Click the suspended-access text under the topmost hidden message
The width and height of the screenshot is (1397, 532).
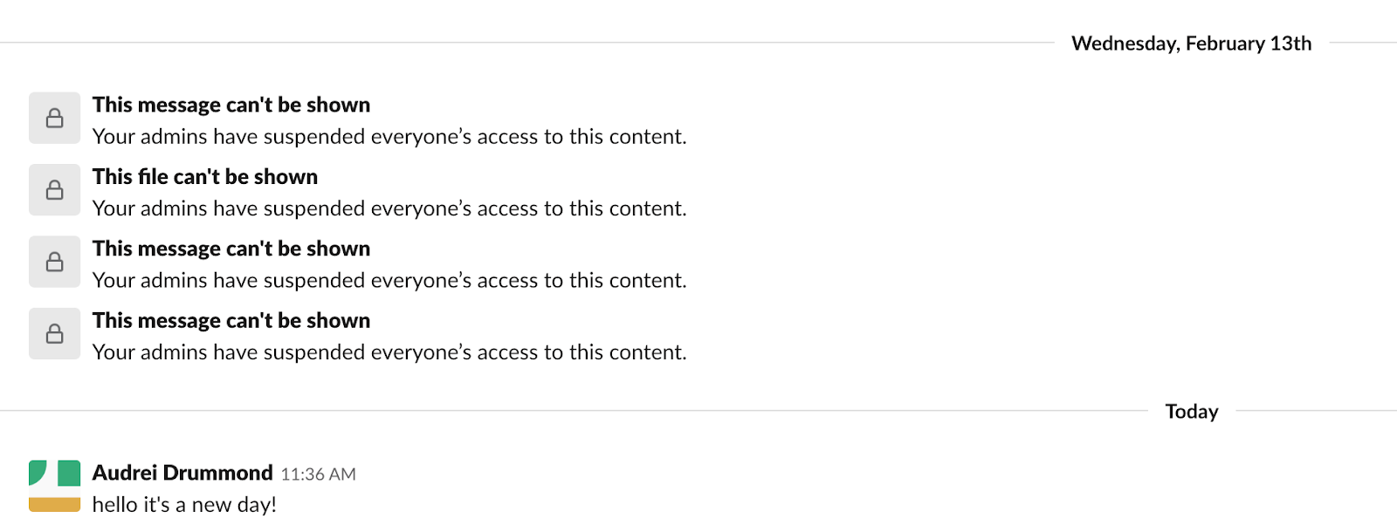coord(389,137)
